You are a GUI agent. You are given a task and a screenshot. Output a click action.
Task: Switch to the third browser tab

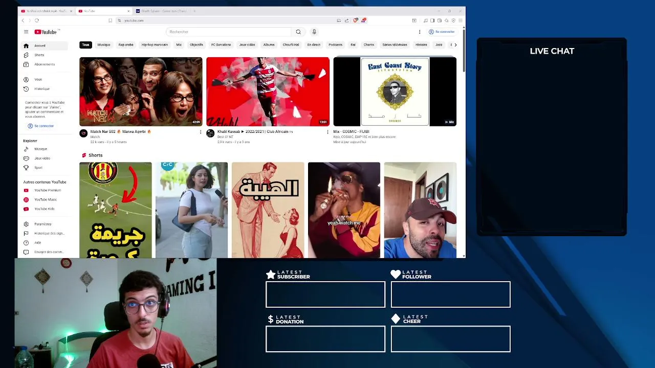161,11
